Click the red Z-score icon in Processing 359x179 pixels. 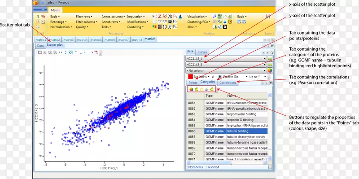160,17
